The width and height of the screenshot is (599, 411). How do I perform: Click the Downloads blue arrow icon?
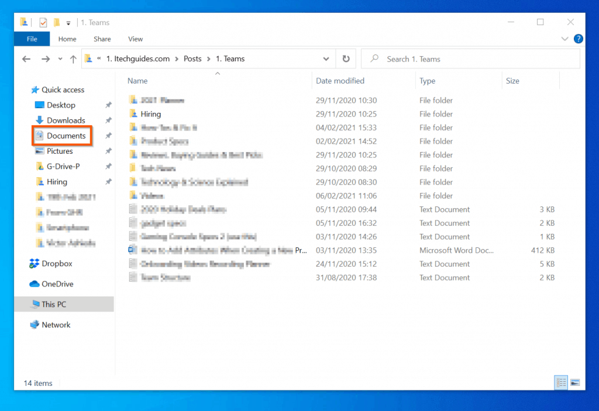click(39, 120)
